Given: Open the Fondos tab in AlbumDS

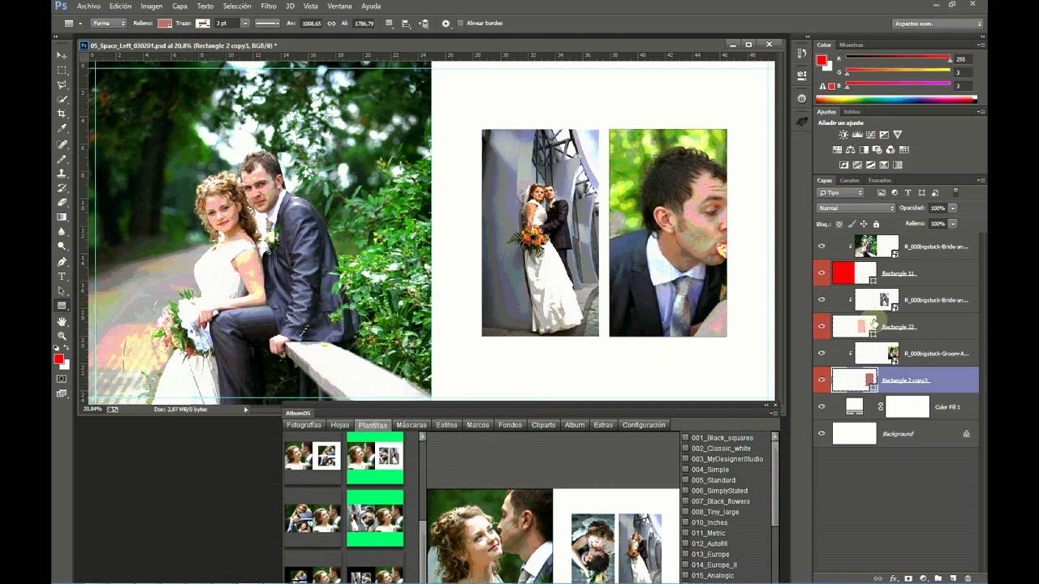Looking at the screenshot, I should [x=510, y=425].
